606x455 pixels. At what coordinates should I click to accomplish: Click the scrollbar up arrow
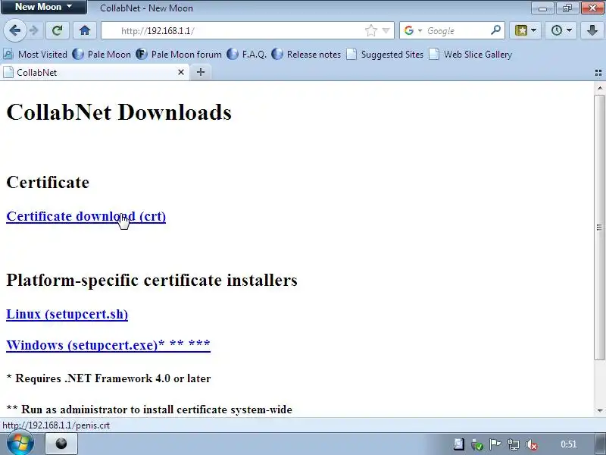pyautogui.click(x=599, y=88)
